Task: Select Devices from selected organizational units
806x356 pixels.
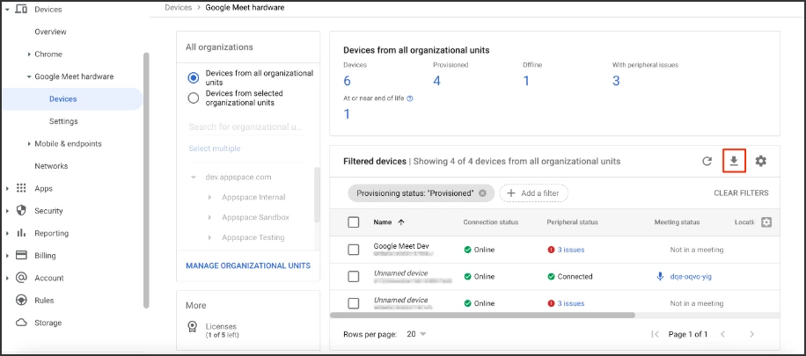Action: tap(194, 98)
